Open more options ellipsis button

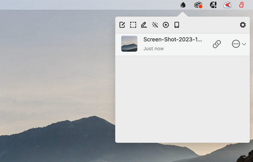click(236, 44)
